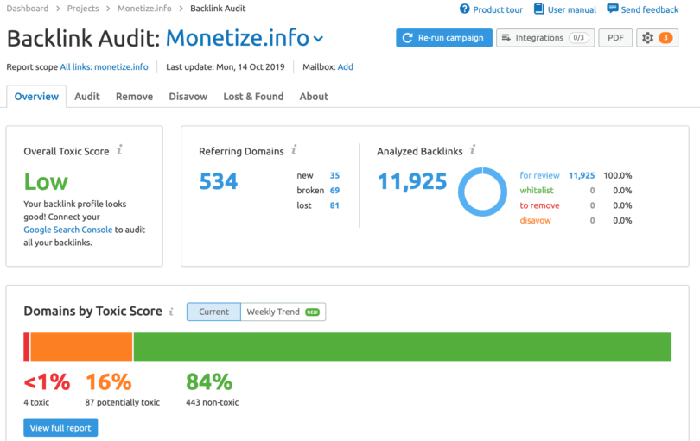Switch to the Current toggle view
Screen dimensions: 700x441
pyautogui.click(x=213, y=312)
